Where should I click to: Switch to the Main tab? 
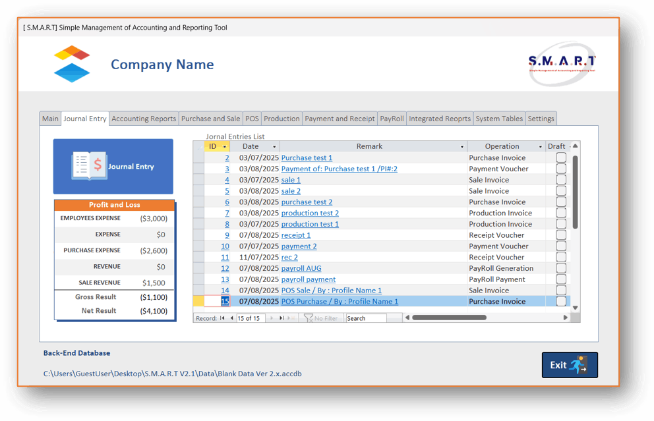point(50,119)
